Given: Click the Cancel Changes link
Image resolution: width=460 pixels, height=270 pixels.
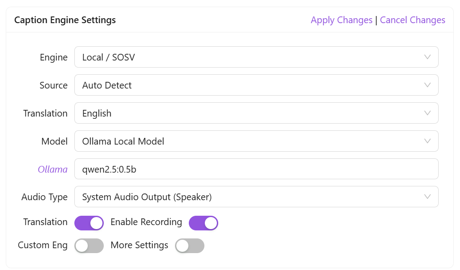Looking at the screenshot, I should (412, 20).
